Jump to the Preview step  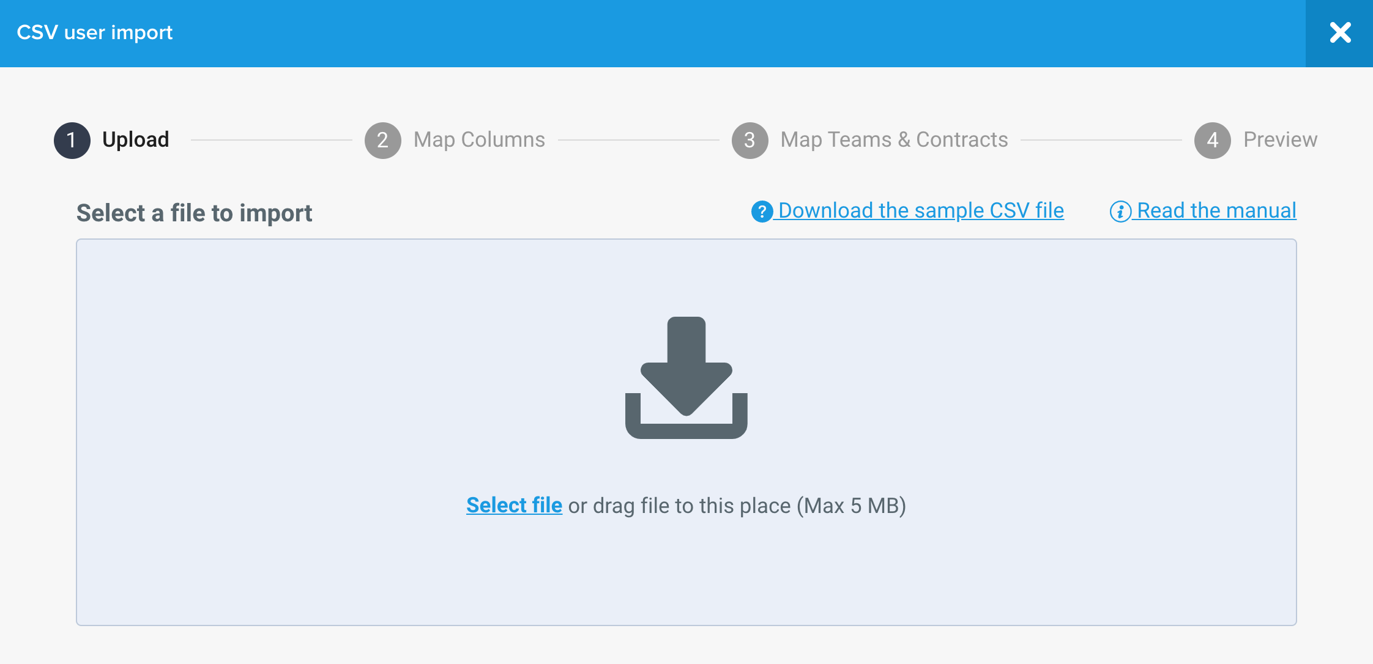coord(1280,139)
